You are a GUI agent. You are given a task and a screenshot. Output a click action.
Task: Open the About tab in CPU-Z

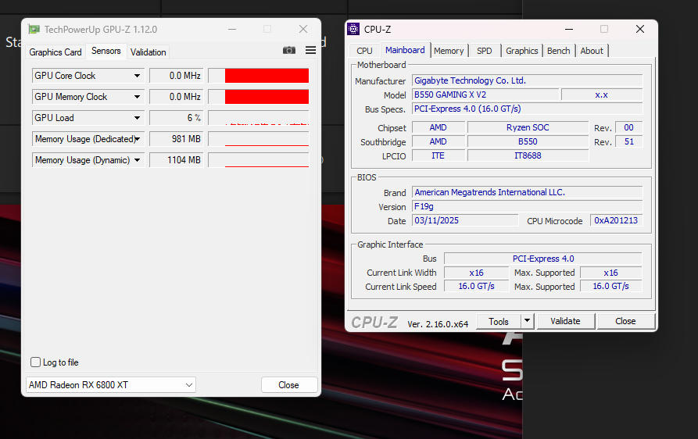[592, 51]
